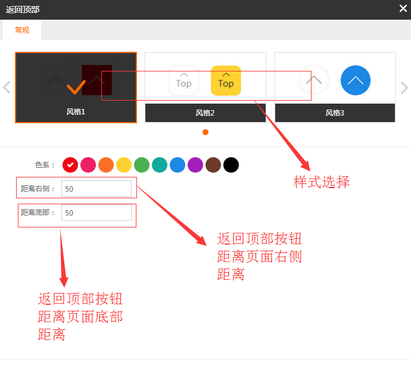This screenshot has width=411, height=365.
Task: Choose the black color swatch
Action: [231, 165]
